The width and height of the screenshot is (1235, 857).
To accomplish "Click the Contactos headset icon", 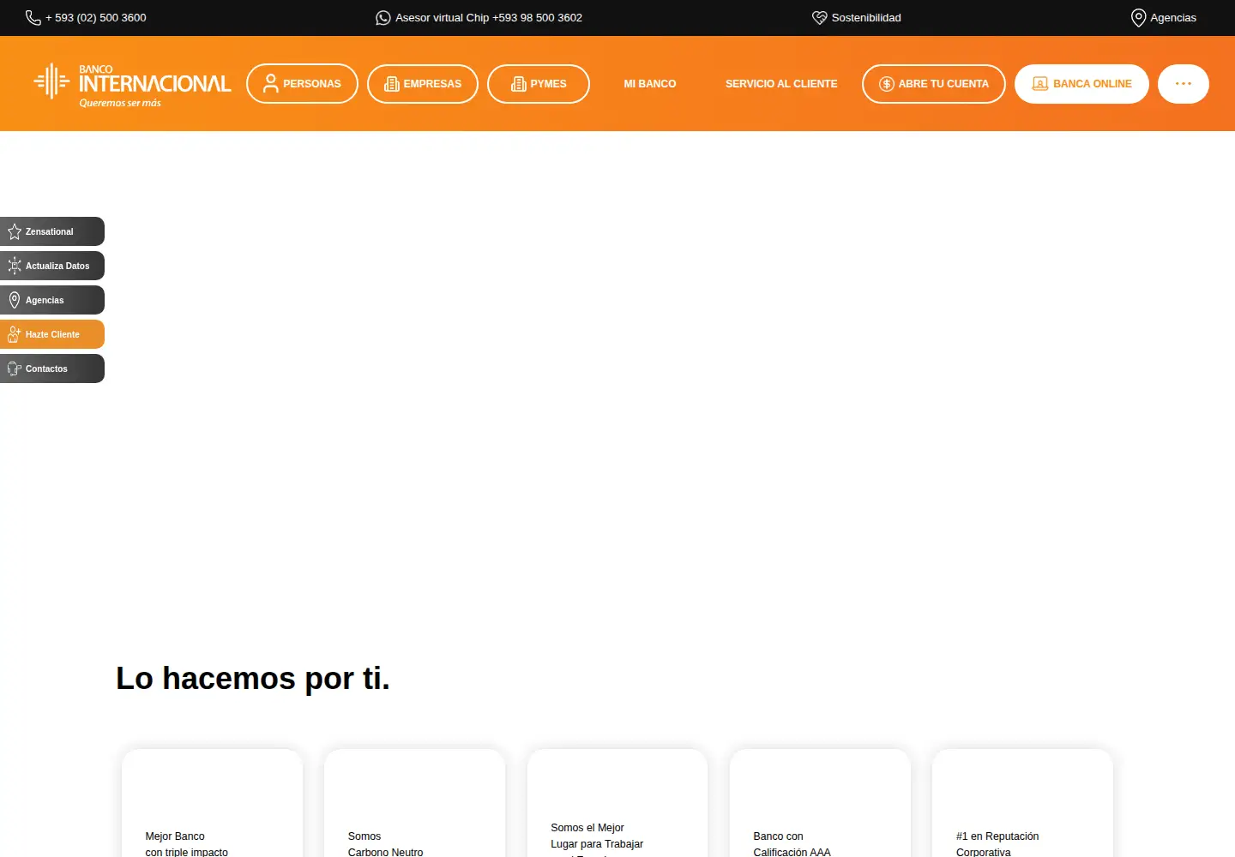I will (15, 369).
